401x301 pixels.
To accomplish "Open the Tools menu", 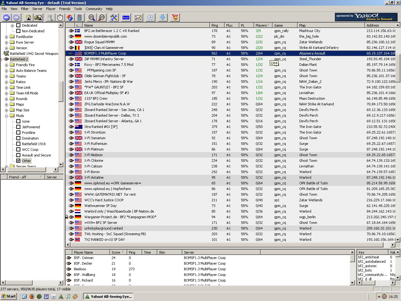I will [x=78, y=9].
